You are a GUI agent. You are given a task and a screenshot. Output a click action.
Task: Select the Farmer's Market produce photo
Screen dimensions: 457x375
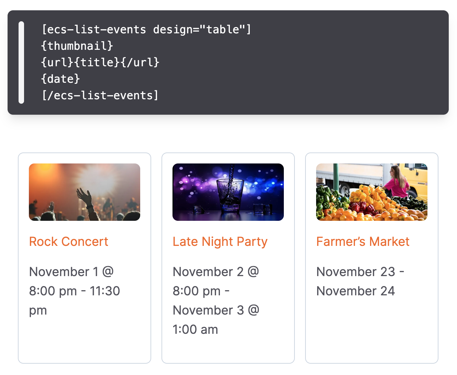[x=372, y=192]
